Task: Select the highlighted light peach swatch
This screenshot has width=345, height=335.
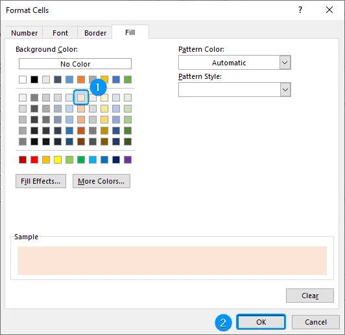Action: [x=81, y=98]
